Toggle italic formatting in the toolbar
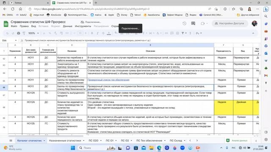271x152 pixels. pos(97,33)
